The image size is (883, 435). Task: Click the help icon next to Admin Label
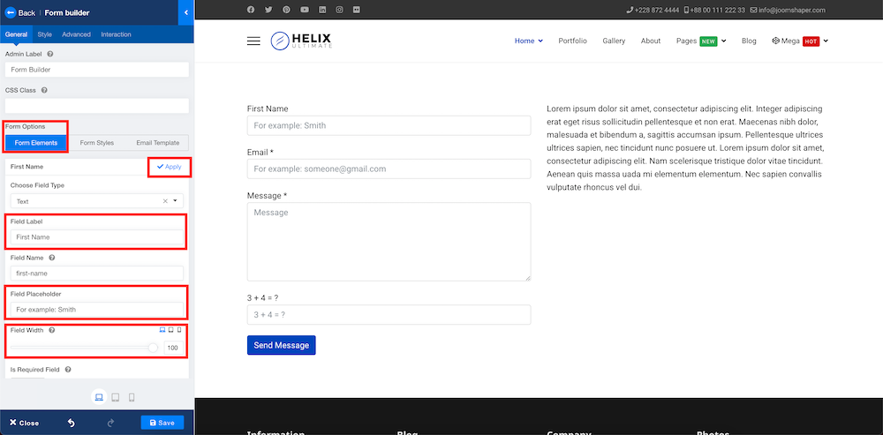pos(50,54)
